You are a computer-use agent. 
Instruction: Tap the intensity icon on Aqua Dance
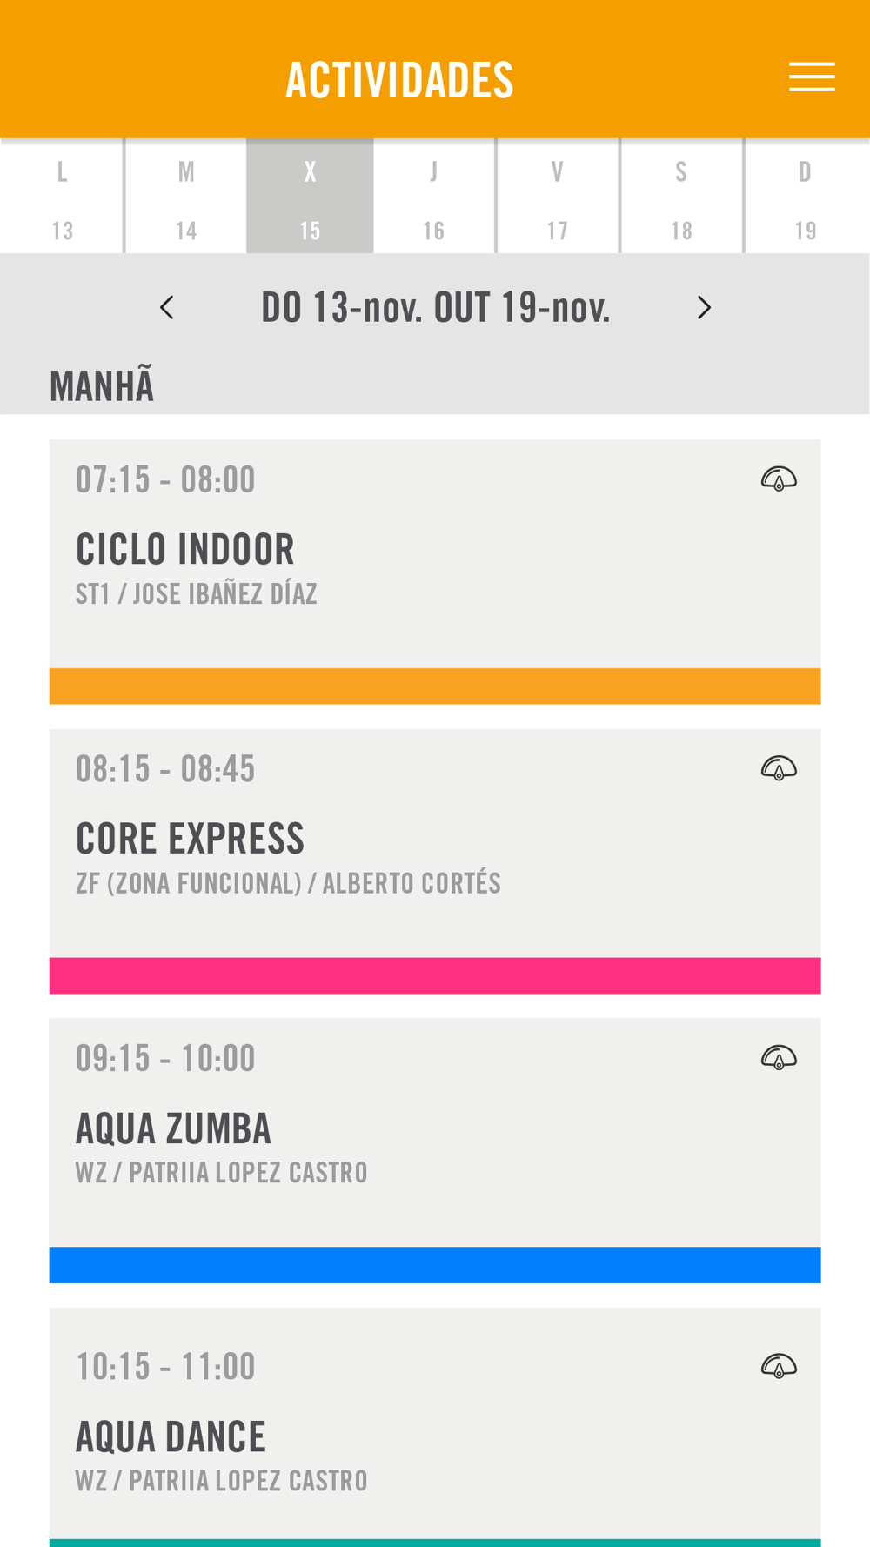(779, 1366)
